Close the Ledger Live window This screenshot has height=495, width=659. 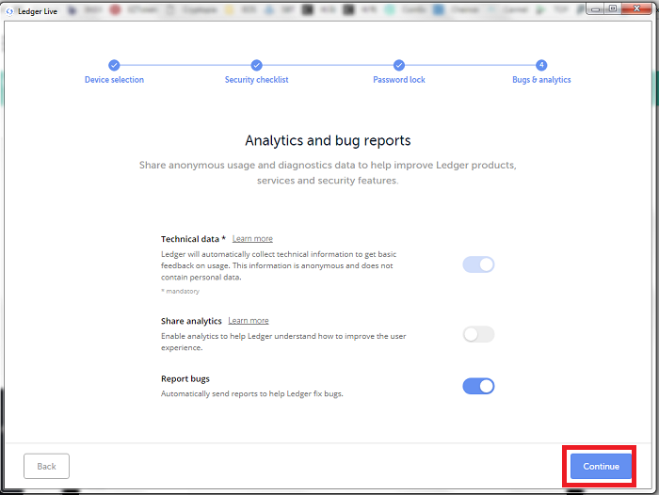(636, 8)
